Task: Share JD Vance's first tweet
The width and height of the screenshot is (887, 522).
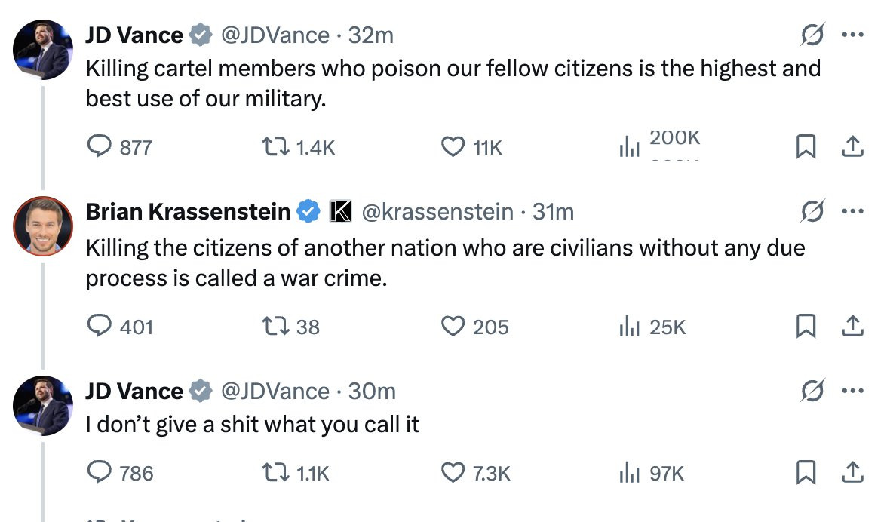Action: (852, 146)
